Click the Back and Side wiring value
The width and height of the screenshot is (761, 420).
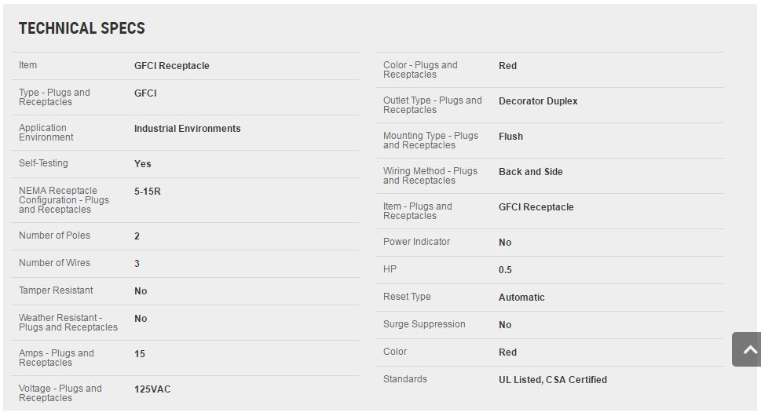pos(530,172)
